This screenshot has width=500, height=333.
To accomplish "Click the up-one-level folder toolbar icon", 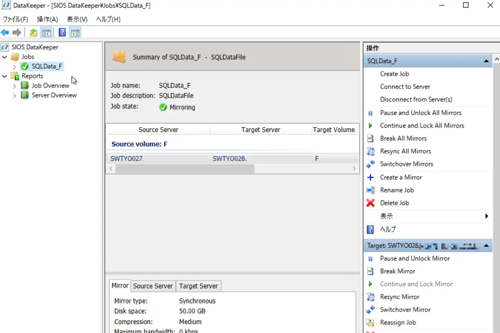I will 34,33.
